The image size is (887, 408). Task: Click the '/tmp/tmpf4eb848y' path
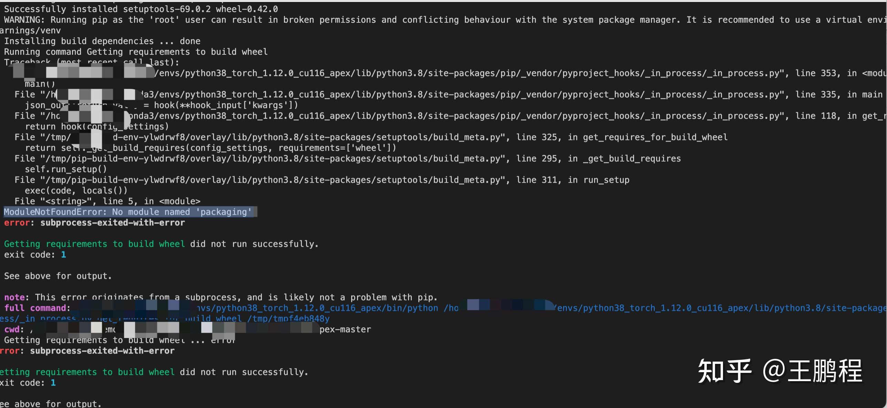tap(288, 319)
